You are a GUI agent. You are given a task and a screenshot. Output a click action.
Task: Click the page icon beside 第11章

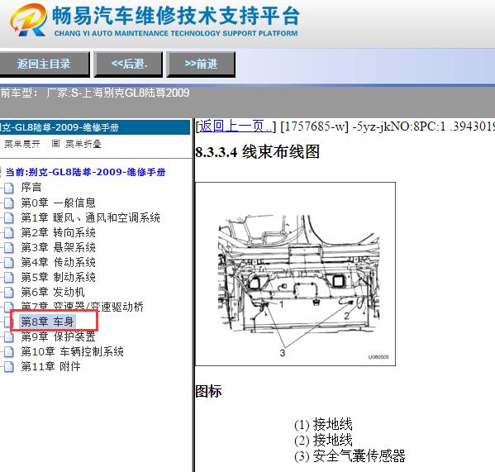tap(9, 366)
